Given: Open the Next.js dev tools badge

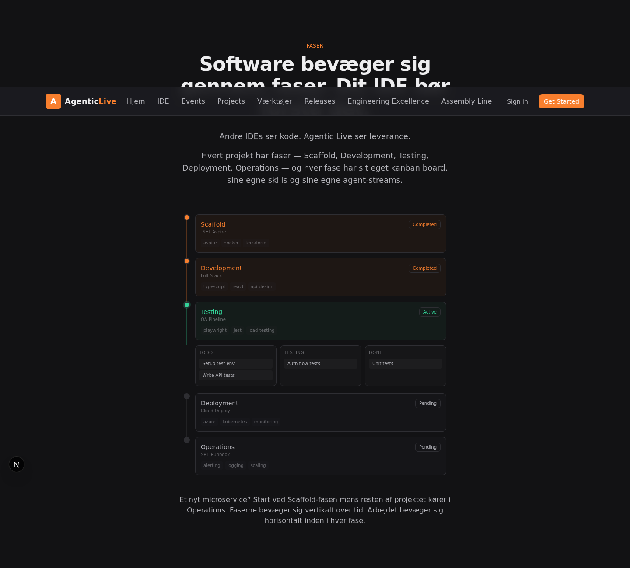Looking at the screenshot, I should [x=17, y=464].
